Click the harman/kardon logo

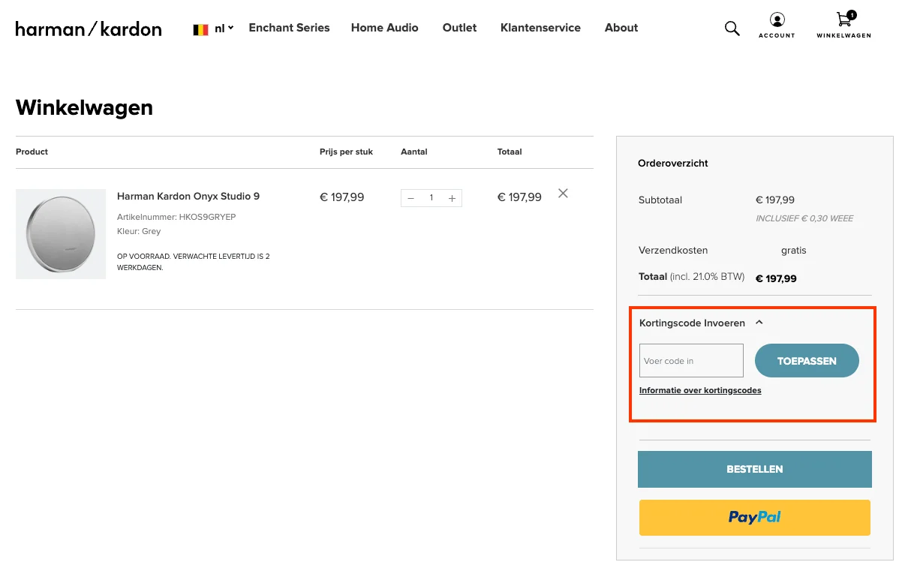88,29
